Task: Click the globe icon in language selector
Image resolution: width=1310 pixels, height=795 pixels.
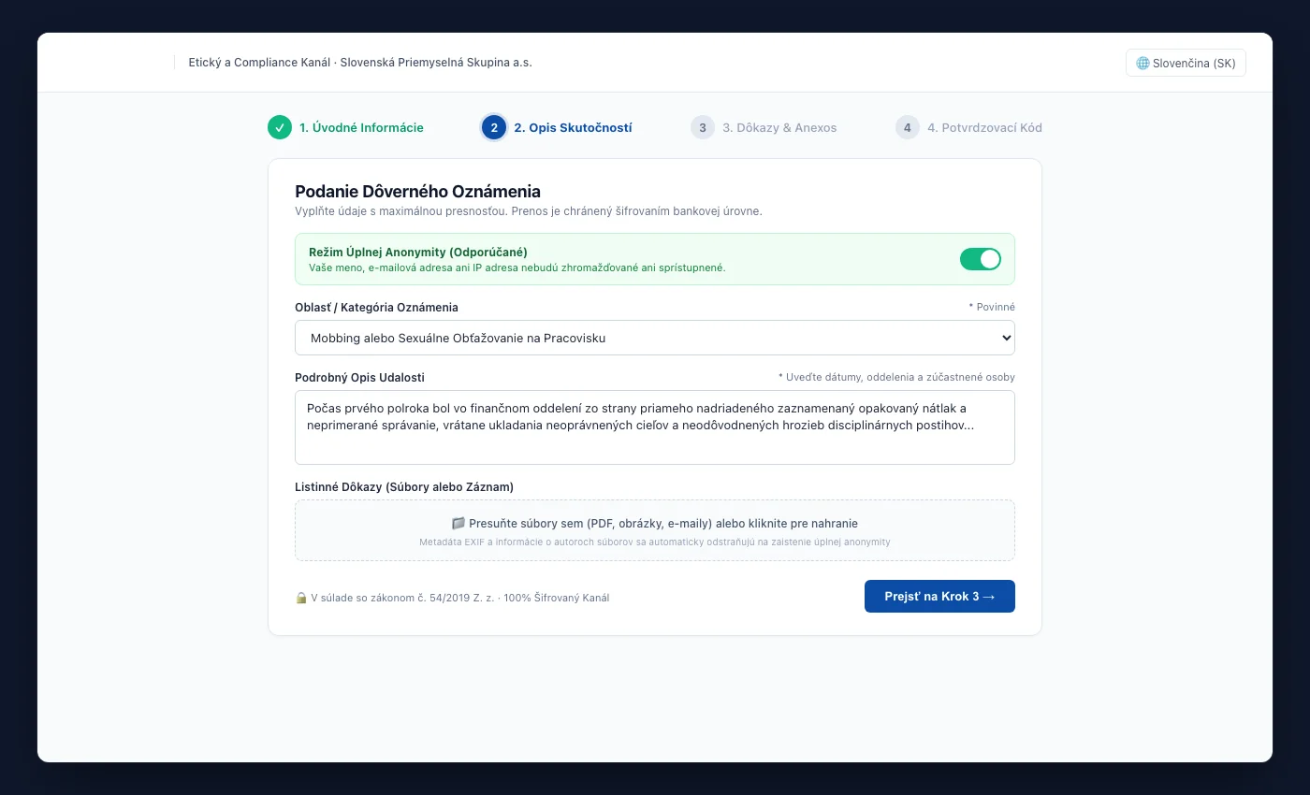Action: [x=1143, y=64]
